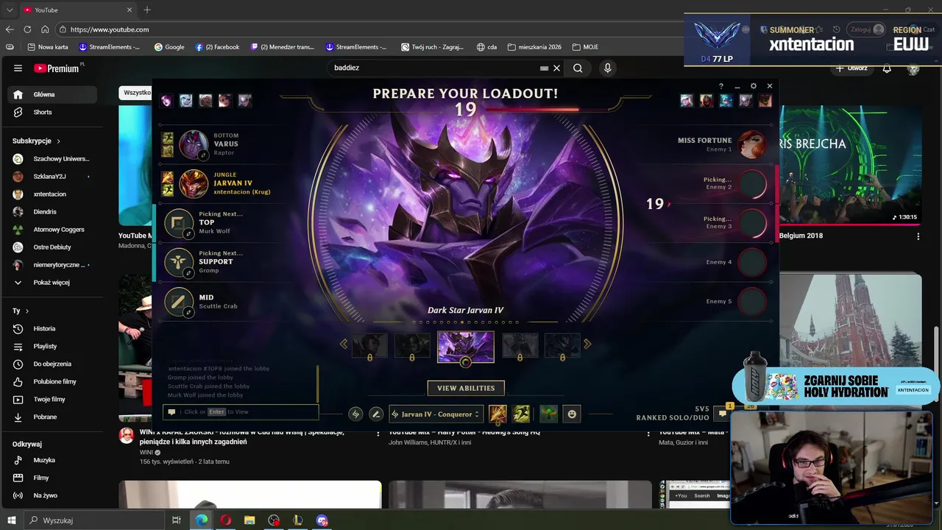Click the VIEW ABILITIES button
942x530 pixels.
point(466,388)
